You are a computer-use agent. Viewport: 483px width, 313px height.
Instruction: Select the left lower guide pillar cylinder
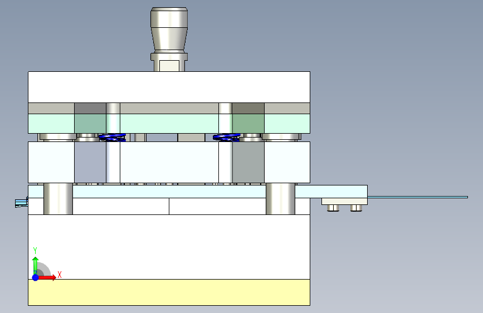(x=58, y=199)
